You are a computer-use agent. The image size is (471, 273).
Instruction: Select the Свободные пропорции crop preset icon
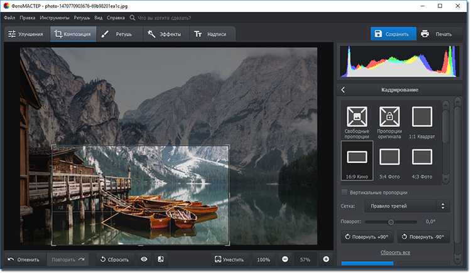coord(357,116)
